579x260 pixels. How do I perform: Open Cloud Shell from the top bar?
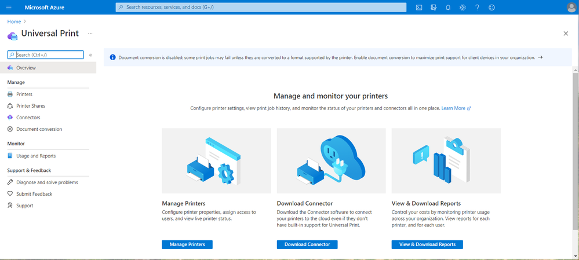(419, 8)
